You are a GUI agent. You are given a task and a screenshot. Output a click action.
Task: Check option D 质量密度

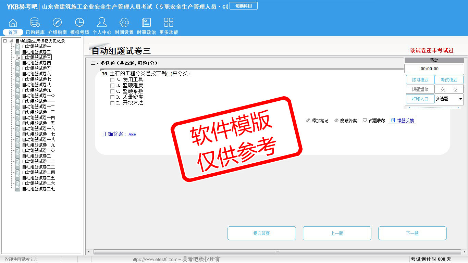(x=112, y=97)
